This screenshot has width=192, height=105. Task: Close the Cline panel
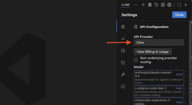point(186,5)
